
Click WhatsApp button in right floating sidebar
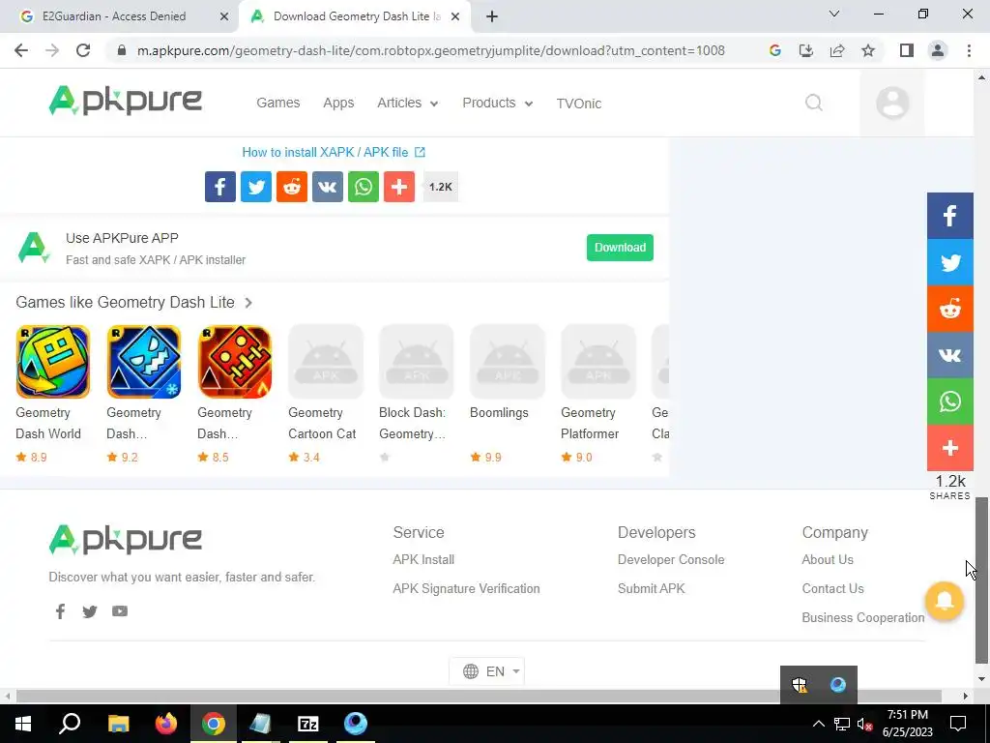[950, 401]
